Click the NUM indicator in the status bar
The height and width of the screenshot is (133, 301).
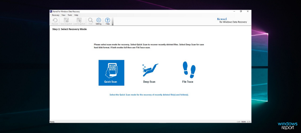243,122
